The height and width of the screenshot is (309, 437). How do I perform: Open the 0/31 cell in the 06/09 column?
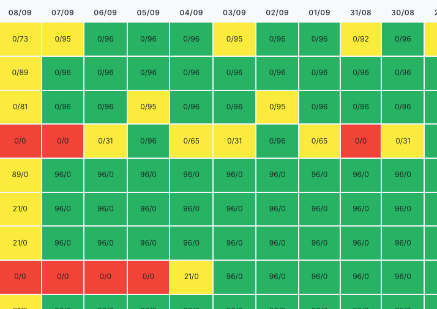pos(105,141)
